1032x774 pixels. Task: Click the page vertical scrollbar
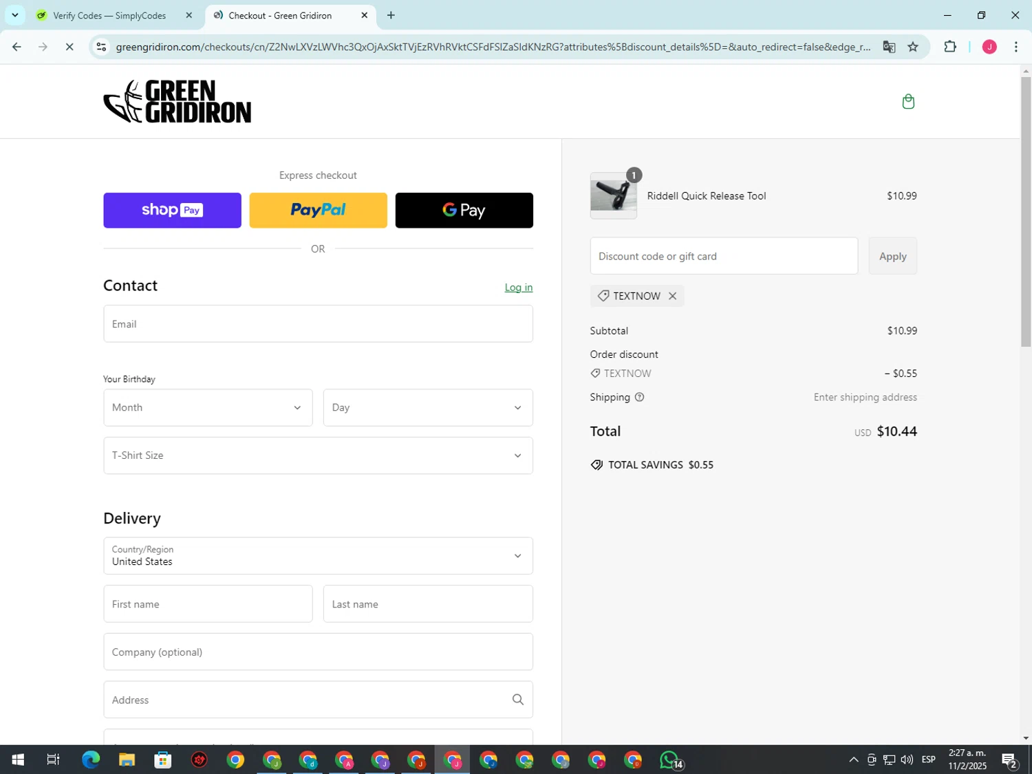(1026, 211)
